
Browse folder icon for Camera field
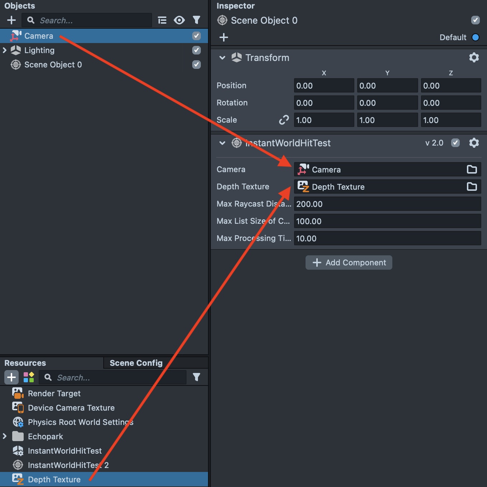coord(472,169)
